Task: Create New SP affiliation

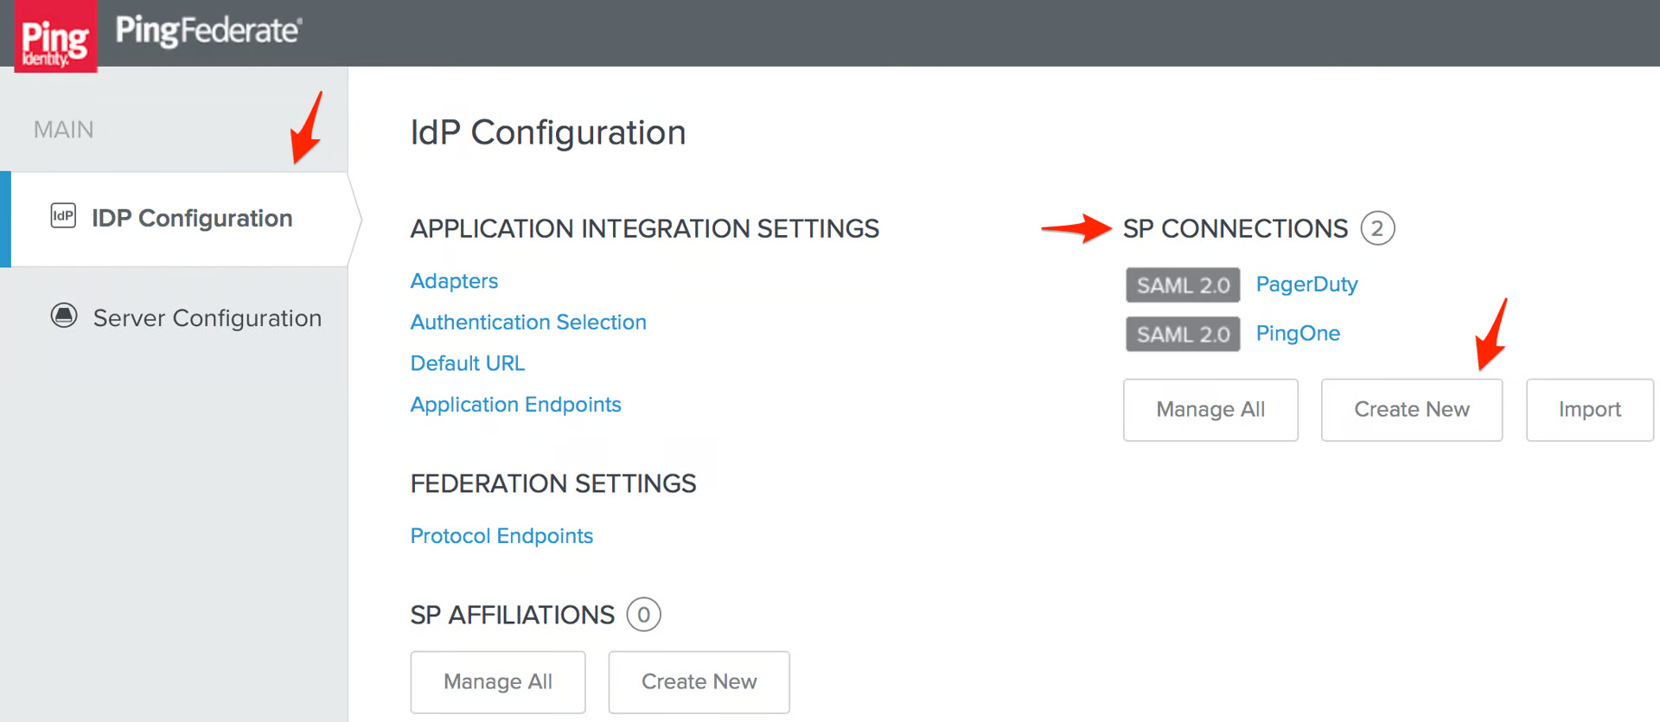Action: [699, 682]
